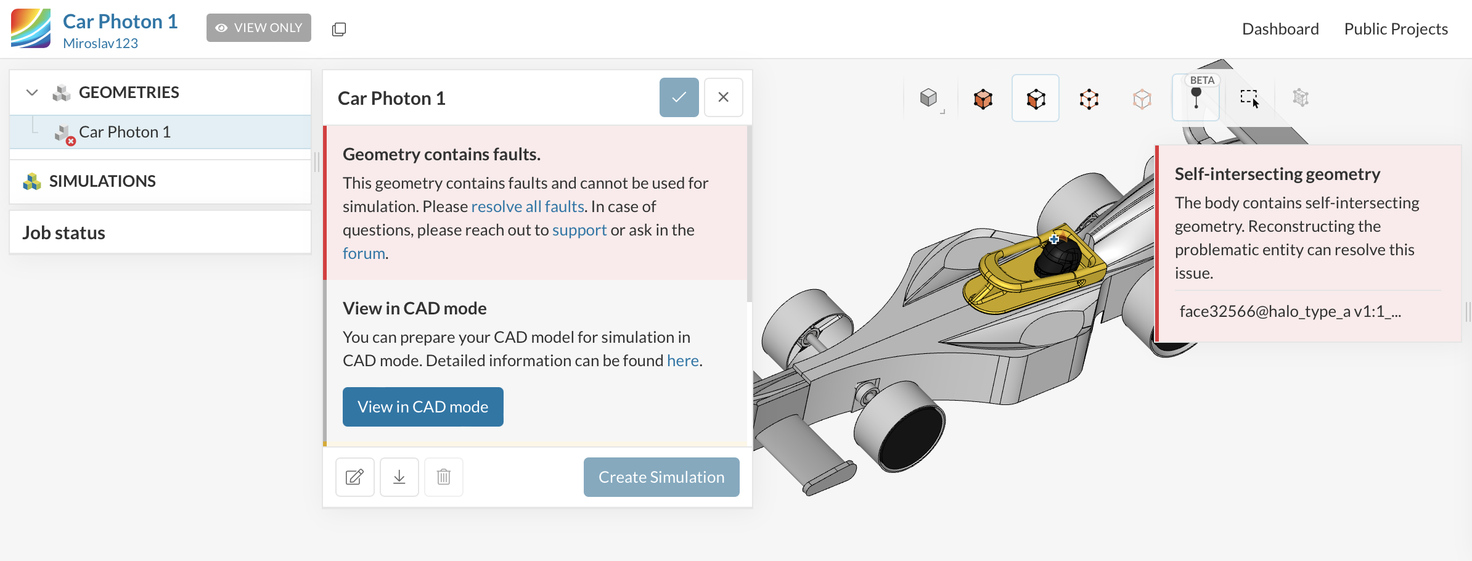
Task: Open the render mode cube dropdown
Action: (x=929, y=98)
